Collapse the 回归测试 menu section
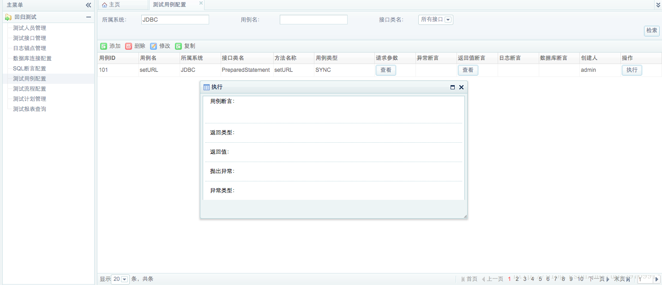The height and width of the screenshot is (285, 662). tap(89, 17)
